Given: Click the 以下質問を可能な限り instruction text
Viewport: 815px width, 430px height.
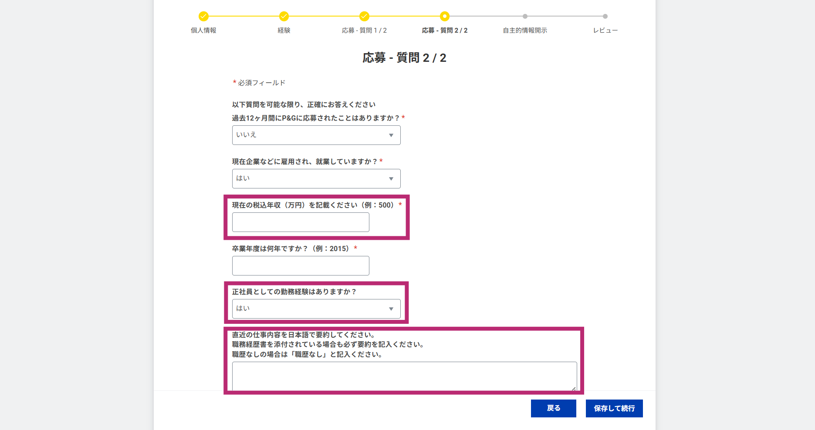Looking at the screenshot, I should (304, 104).
